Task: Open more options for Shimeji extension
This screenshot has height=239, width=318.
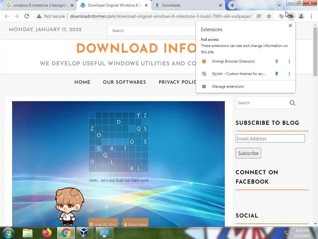Action: 289,61
